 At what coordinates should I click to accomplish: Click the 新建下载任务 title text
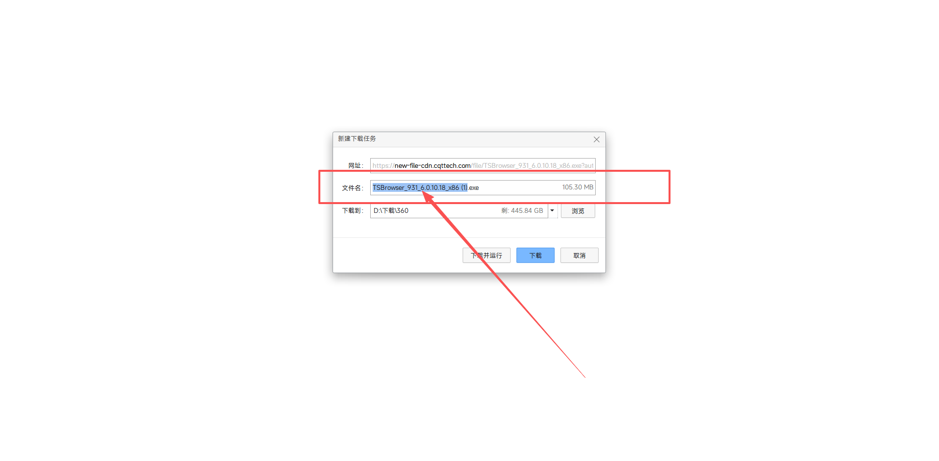(357, 138)
